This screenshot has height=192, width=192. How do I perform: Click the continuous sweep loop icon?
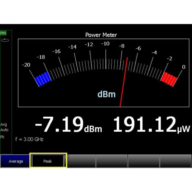coord(4,40)
